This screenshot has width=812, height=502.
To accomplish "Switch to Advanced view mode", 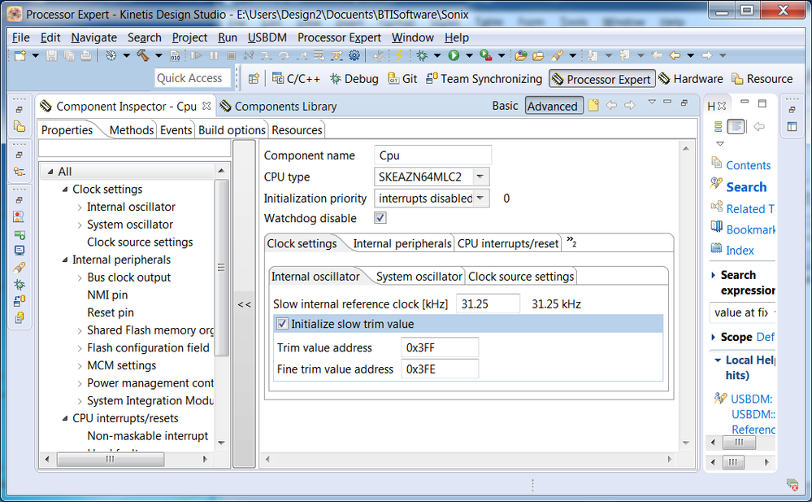I will (553, 106).
